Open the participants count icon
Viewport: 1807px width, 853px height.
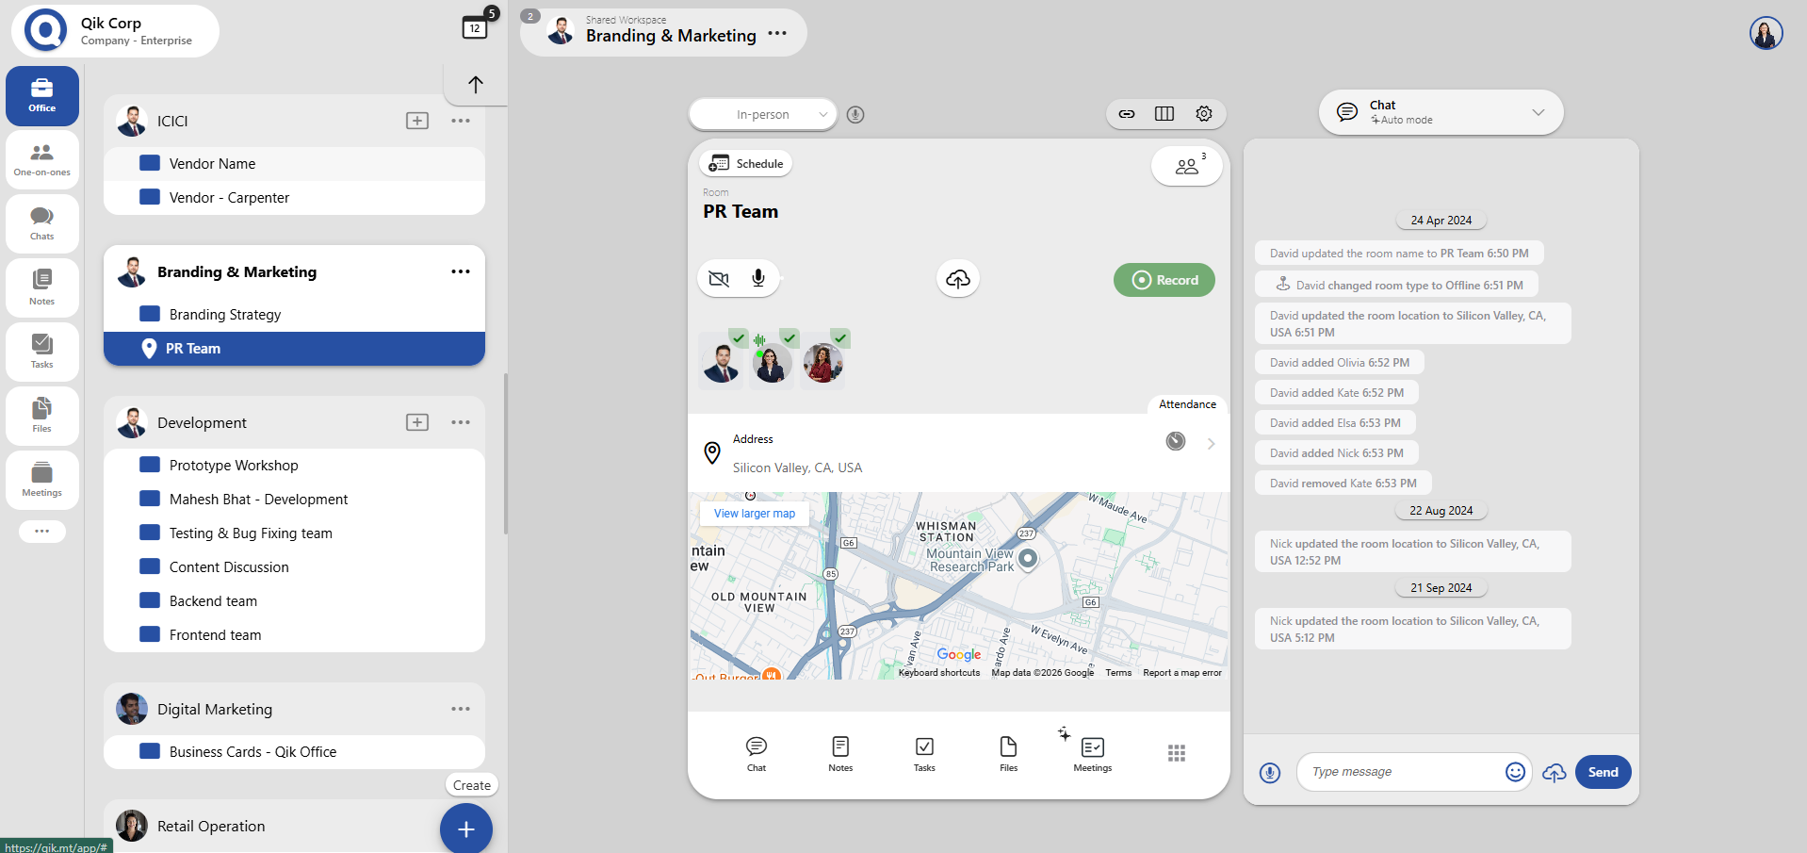click(1187, 167)
